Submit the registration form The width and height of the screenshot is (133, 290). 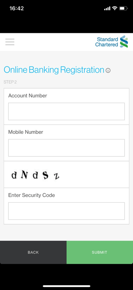point(100,252)
